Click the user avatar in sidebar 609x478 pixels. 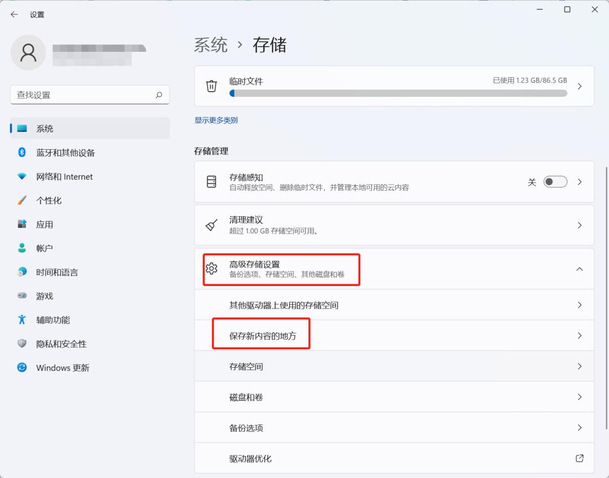coord(28,52)
